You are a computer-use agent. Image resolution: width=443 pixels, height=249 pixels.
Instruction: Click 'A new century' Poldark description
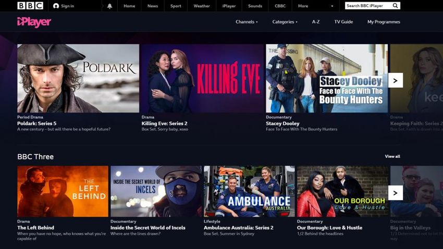(x=64, y=129)
